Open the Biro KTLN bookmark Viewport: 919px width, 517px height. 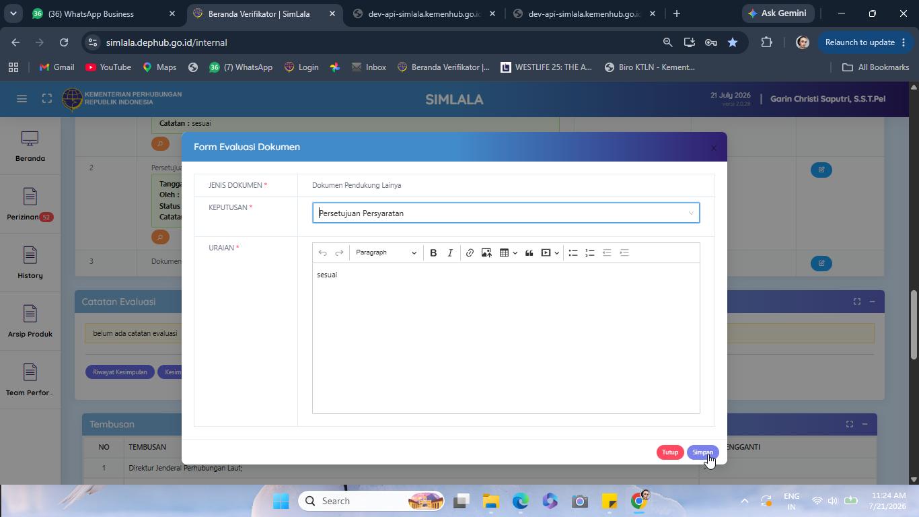[x=650, y=67]
